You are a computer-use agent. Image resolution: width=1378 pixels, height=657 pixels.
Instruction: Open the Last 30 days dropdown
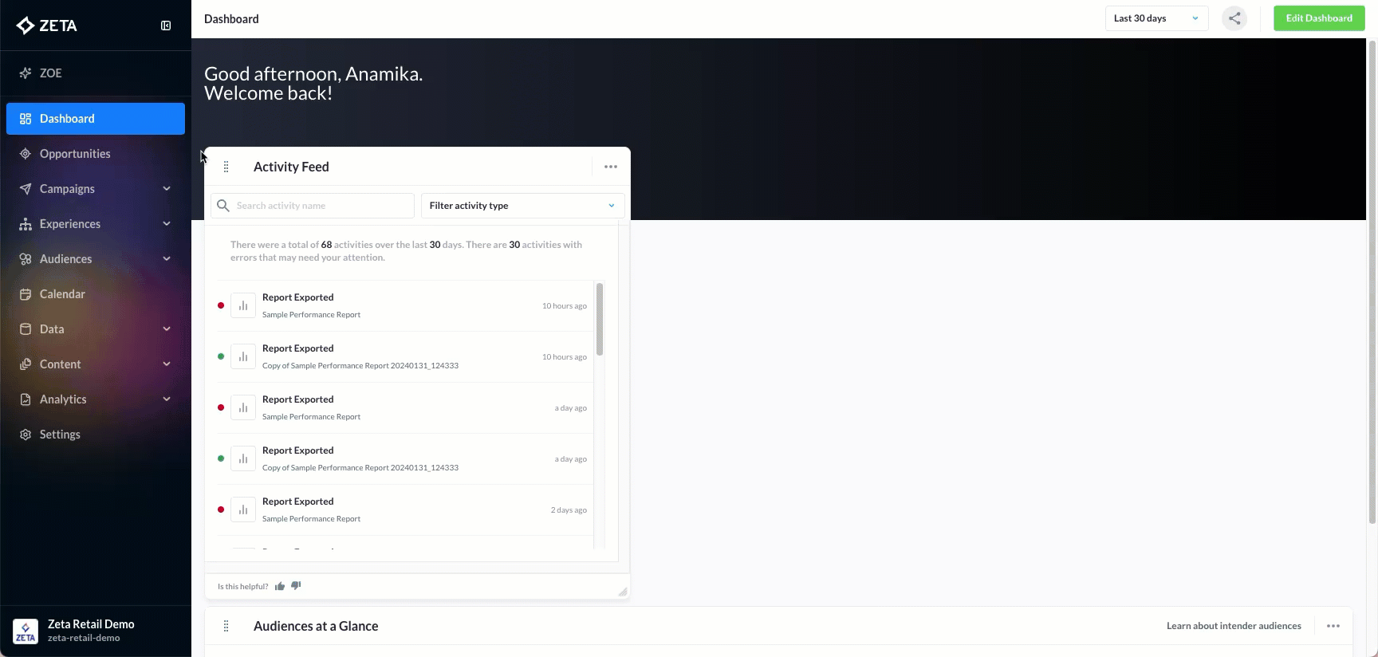(1156, 18)
